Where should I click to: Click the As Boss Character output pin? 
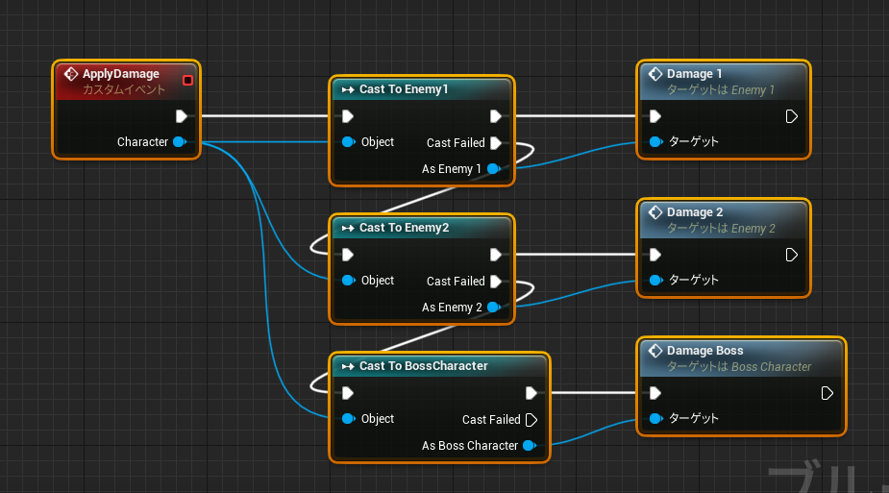point(530,445)
